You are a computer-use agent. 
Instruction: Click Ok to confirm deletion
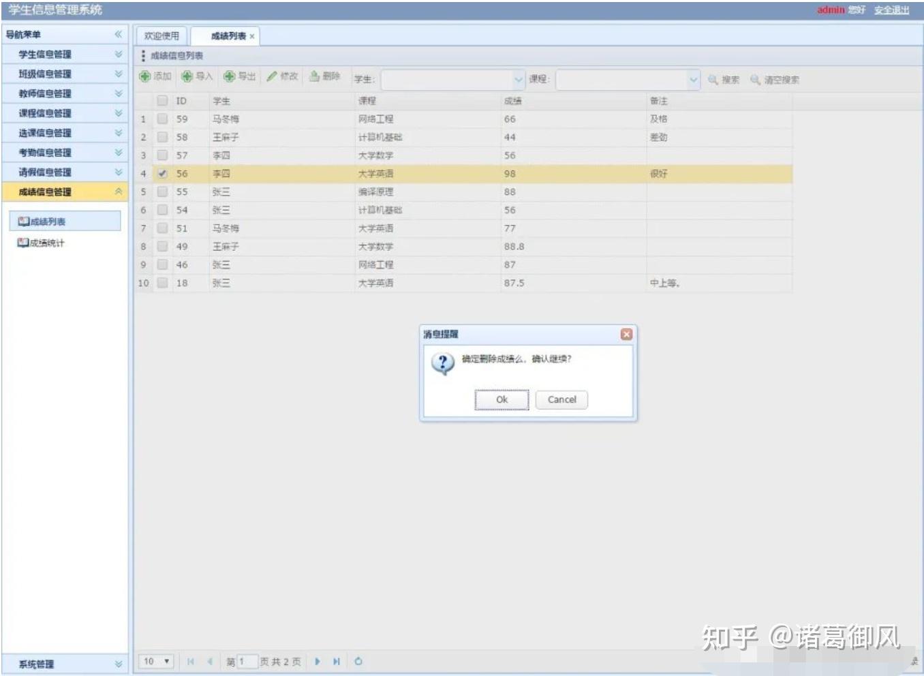pos(502,400)
